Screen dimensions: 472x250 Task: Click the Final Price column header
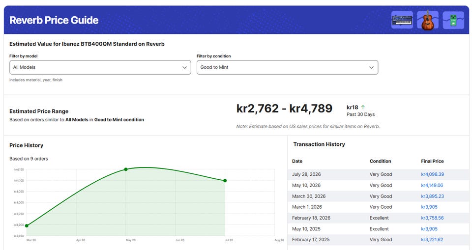(432, 161)
